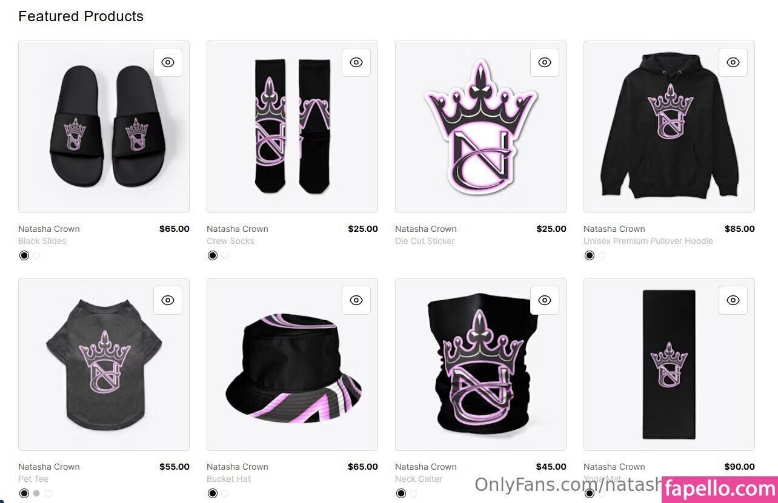This screenshot has height=503, width=778.
Task: Select white color for Black Slides
Action: [36, 255]
